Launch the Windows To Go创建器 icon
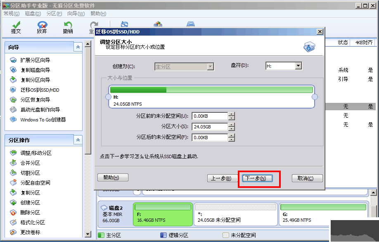379x242 pixels. pyautogui.click(x=13, y=119)
